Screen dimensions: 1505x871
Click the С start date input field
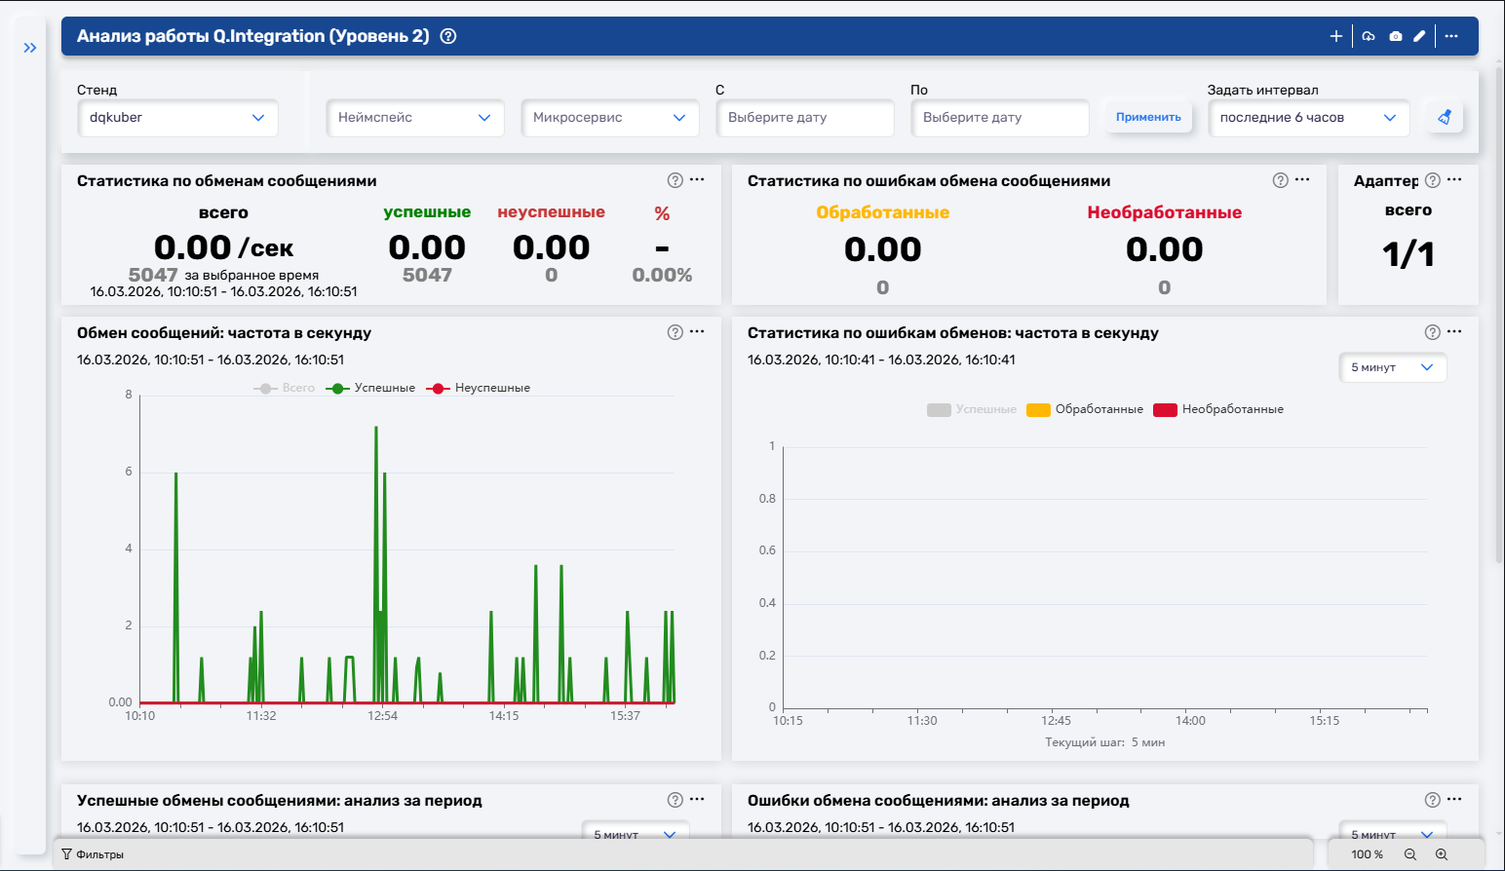coord(804,118)
